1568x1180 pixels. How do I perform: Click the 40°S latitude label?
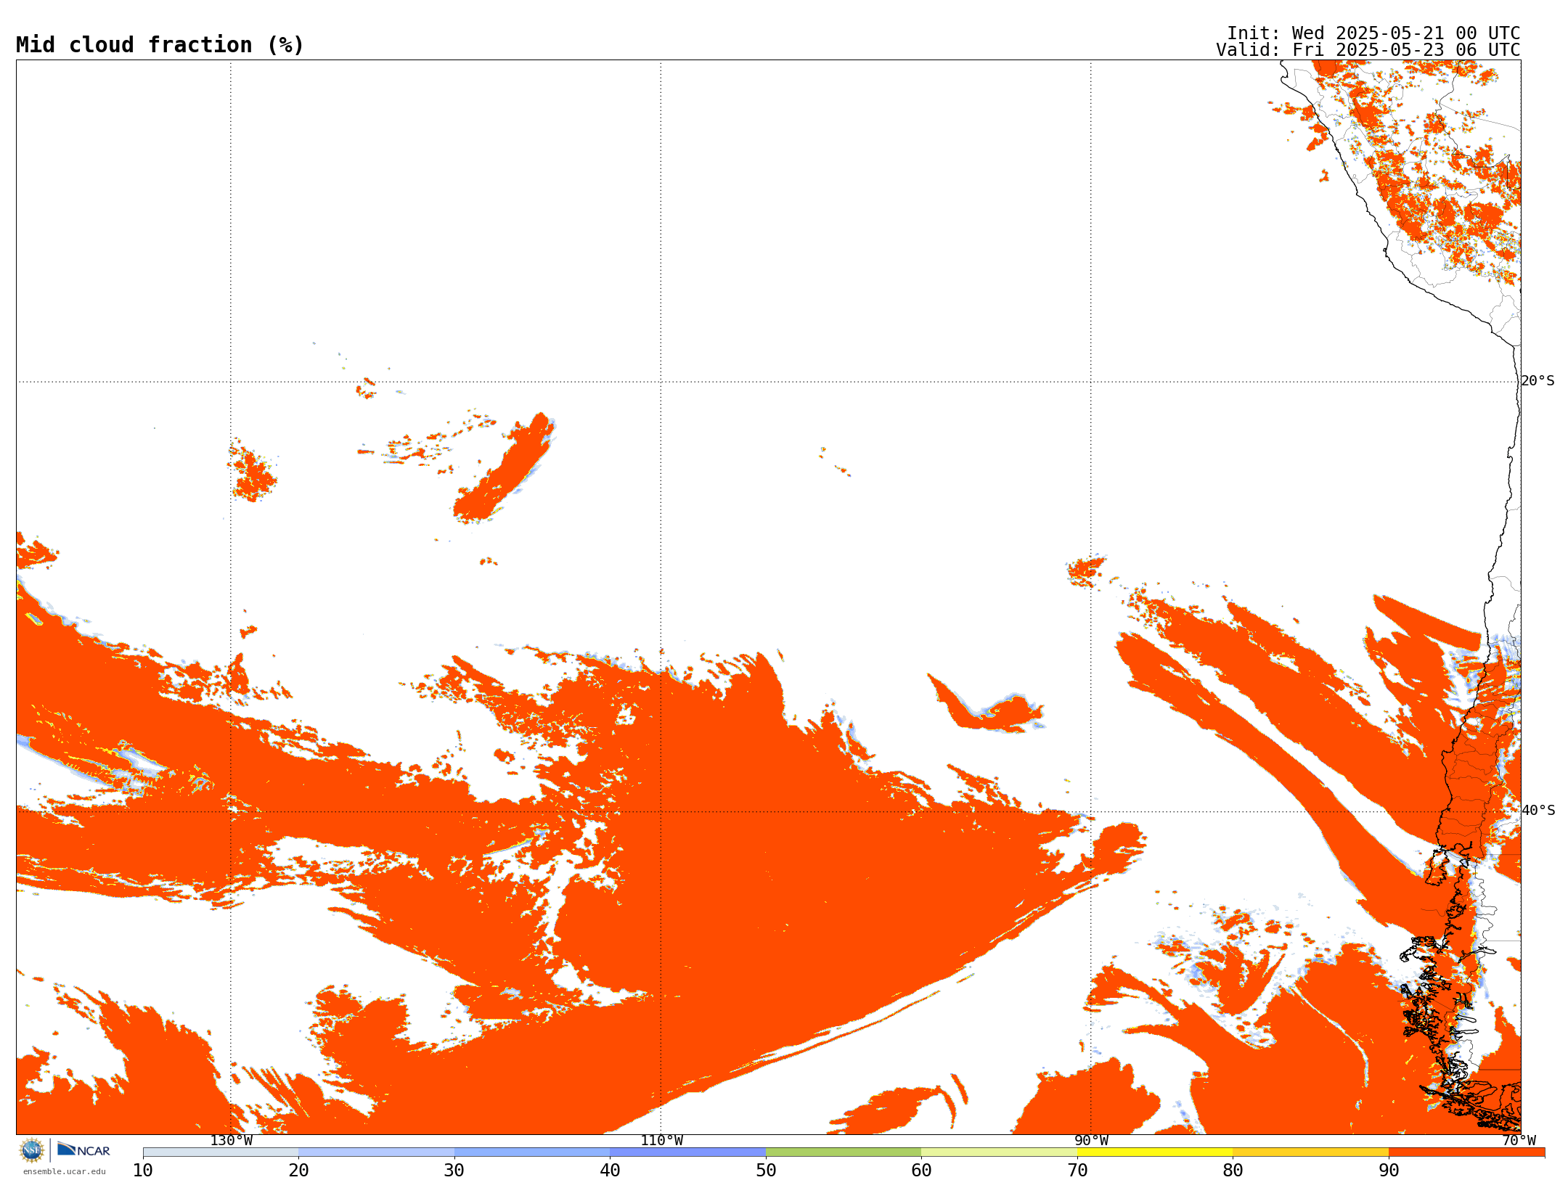point(1538,811)
